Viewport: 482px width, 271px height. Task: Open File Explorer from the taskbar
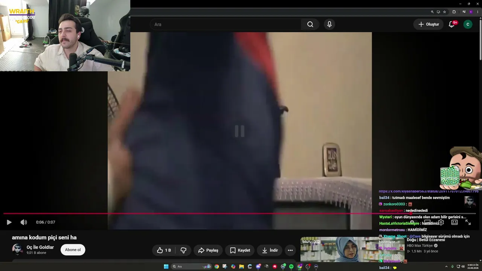241,266
